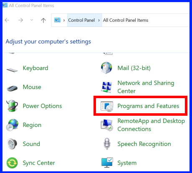This screenshot has height=173, width=192.
Task: Open the Power Options link
Action: [42, 106]
